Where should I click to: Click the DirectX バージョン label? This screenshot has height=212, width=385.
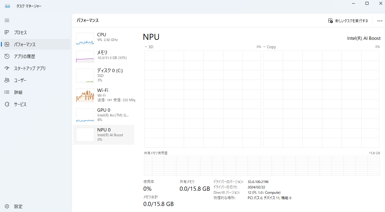tap(227, 193)
